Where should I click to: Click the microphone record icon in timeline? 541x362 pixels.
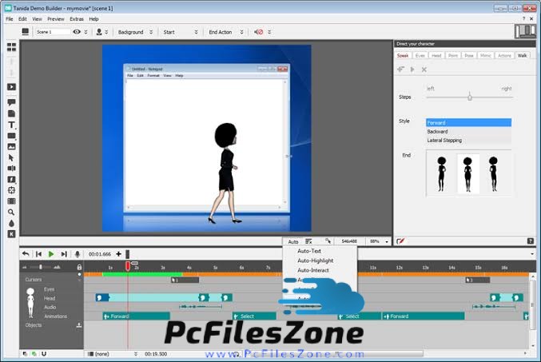coord(78,254)
